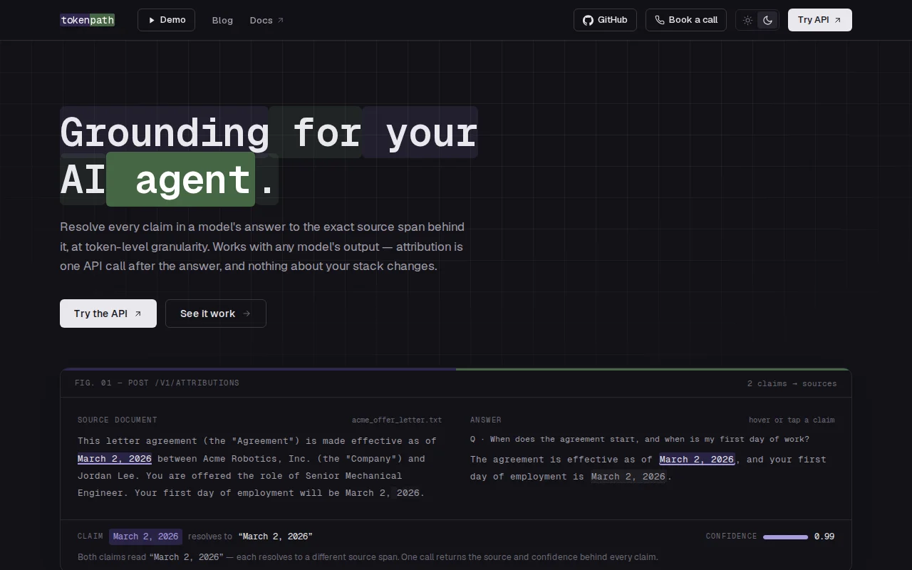This screenshot has width=912, height=570.
Task: Open the Blog nav link
Action: pos(222,20)
